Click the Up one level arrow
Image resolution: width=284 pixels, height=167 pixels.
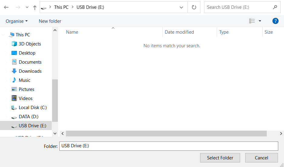(x=35, y=7)
